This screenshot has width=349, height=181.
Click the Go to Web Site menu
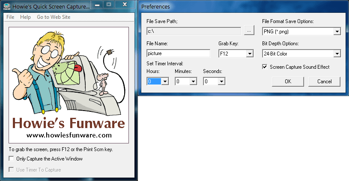pos(54,17)
